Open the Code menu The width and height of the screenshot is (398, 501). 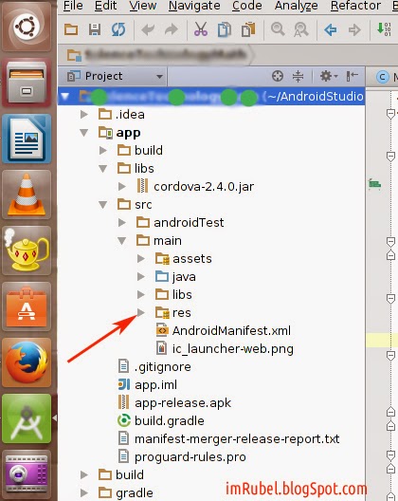pos(247,6)
